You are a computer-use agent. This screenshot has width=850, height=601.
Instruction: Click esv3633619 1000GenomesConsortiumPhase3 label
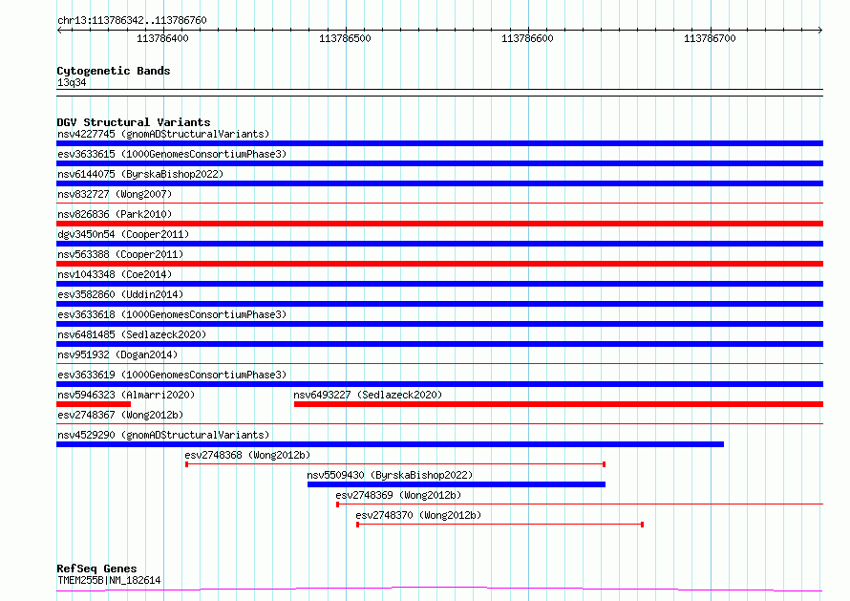(x=172, y=375)
